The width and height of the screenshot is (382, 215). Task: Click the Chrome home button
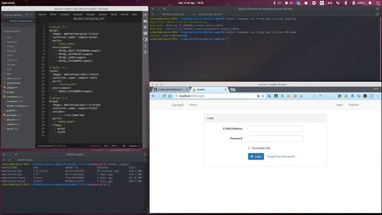point(170,96)
